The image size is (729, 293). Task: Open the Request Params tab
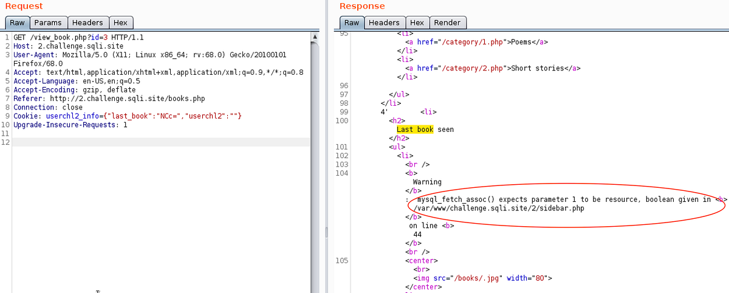click(x=48, y=22)
